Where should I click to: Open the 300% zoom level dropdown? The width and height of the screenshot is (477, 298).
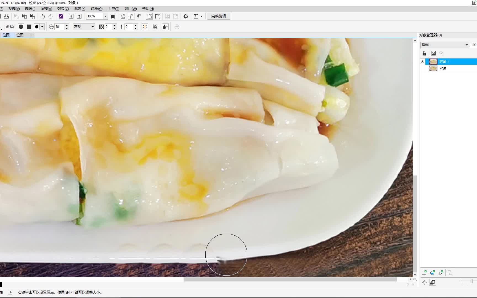point(105,16)
